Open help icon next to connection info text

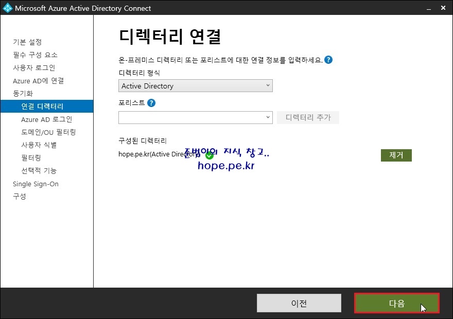328,60
